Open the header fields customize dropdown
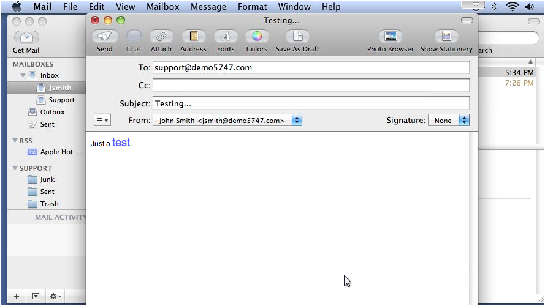Viewport: 545px width, 306px height. coord(102,121)
